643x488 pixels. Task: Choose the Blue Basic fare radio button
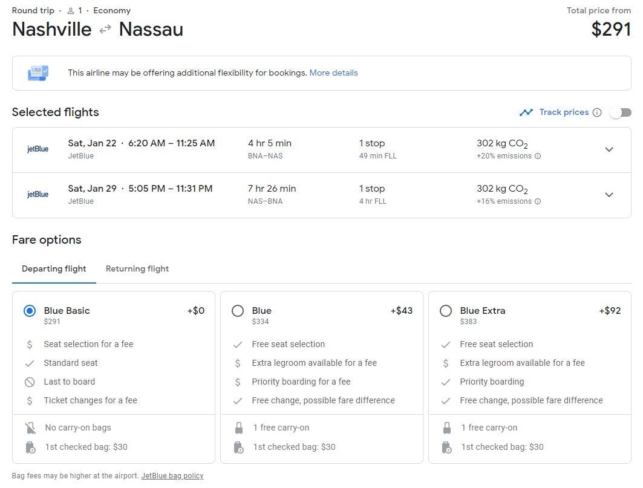tap(30, 311)
